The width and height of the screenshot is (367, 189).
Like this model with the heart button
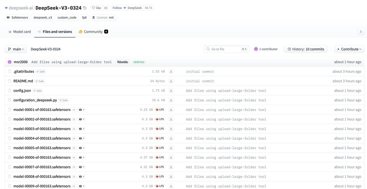[96, 8]
